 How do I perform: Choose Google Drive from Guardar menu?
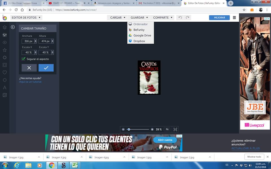tap(142, 35)
